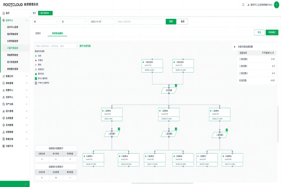Switch to the 总拓扑 tab
Viewport: 281px width, 187px height.
pos(38,33)
